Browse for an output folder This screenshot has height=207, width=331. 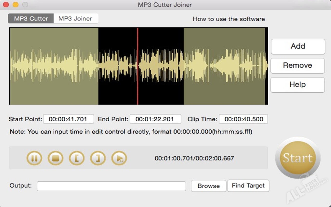click(208, 186)
